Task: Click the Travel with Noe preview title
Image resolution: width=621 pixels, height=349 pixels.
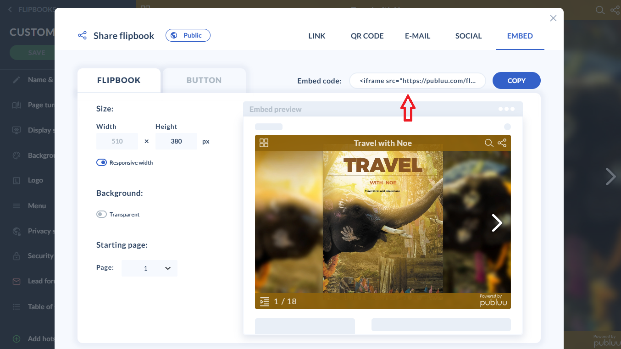Action: click(383, 143)
